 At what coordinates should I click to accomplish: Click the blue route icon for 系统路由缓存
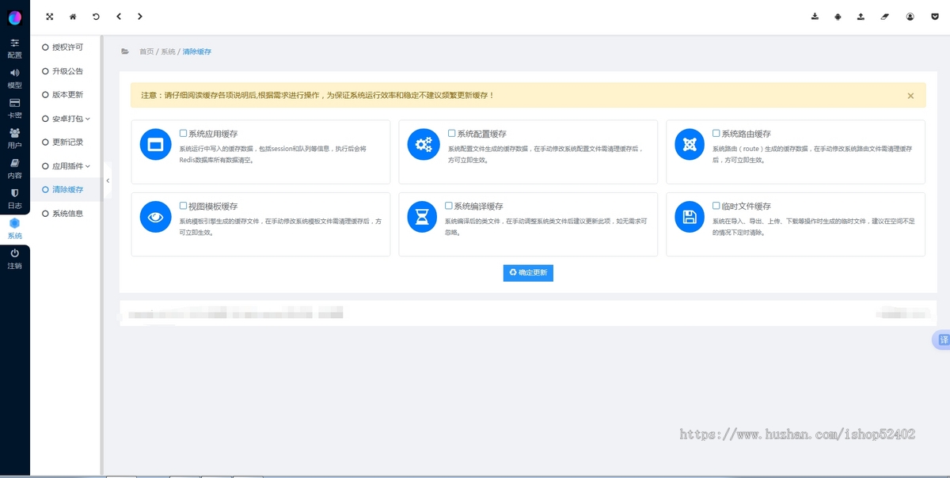(x=690, y=144)
